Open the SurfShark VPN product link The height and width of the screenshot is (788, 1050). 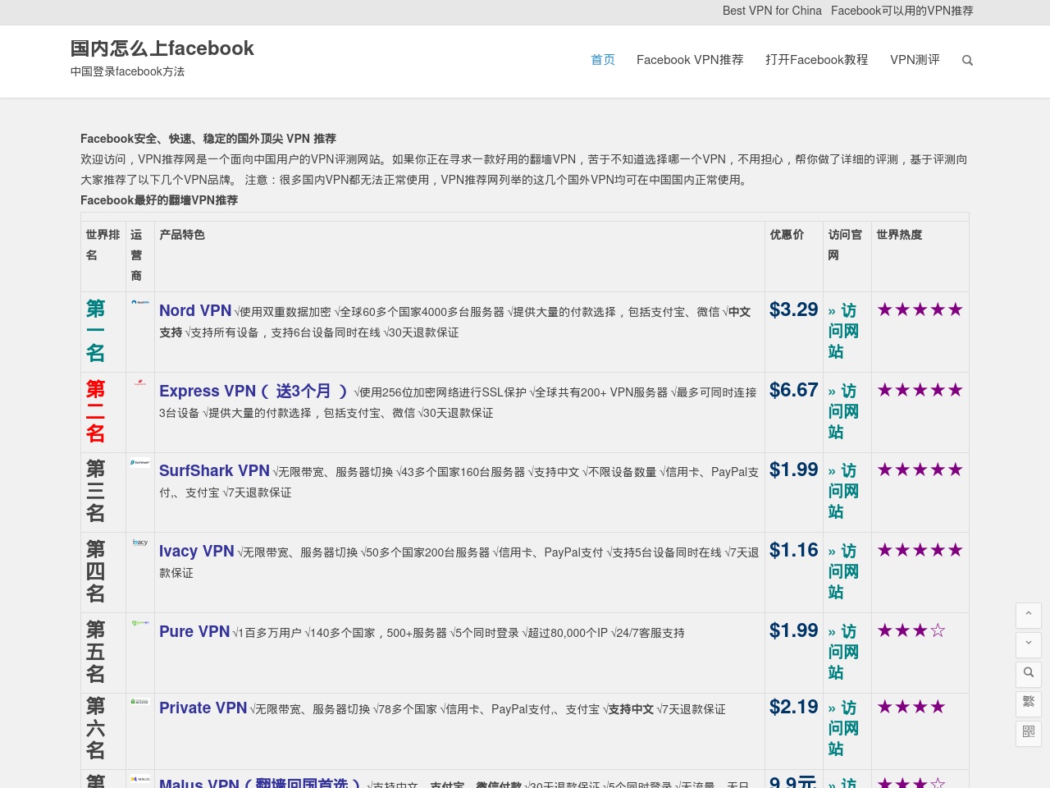tap(214, 470)
